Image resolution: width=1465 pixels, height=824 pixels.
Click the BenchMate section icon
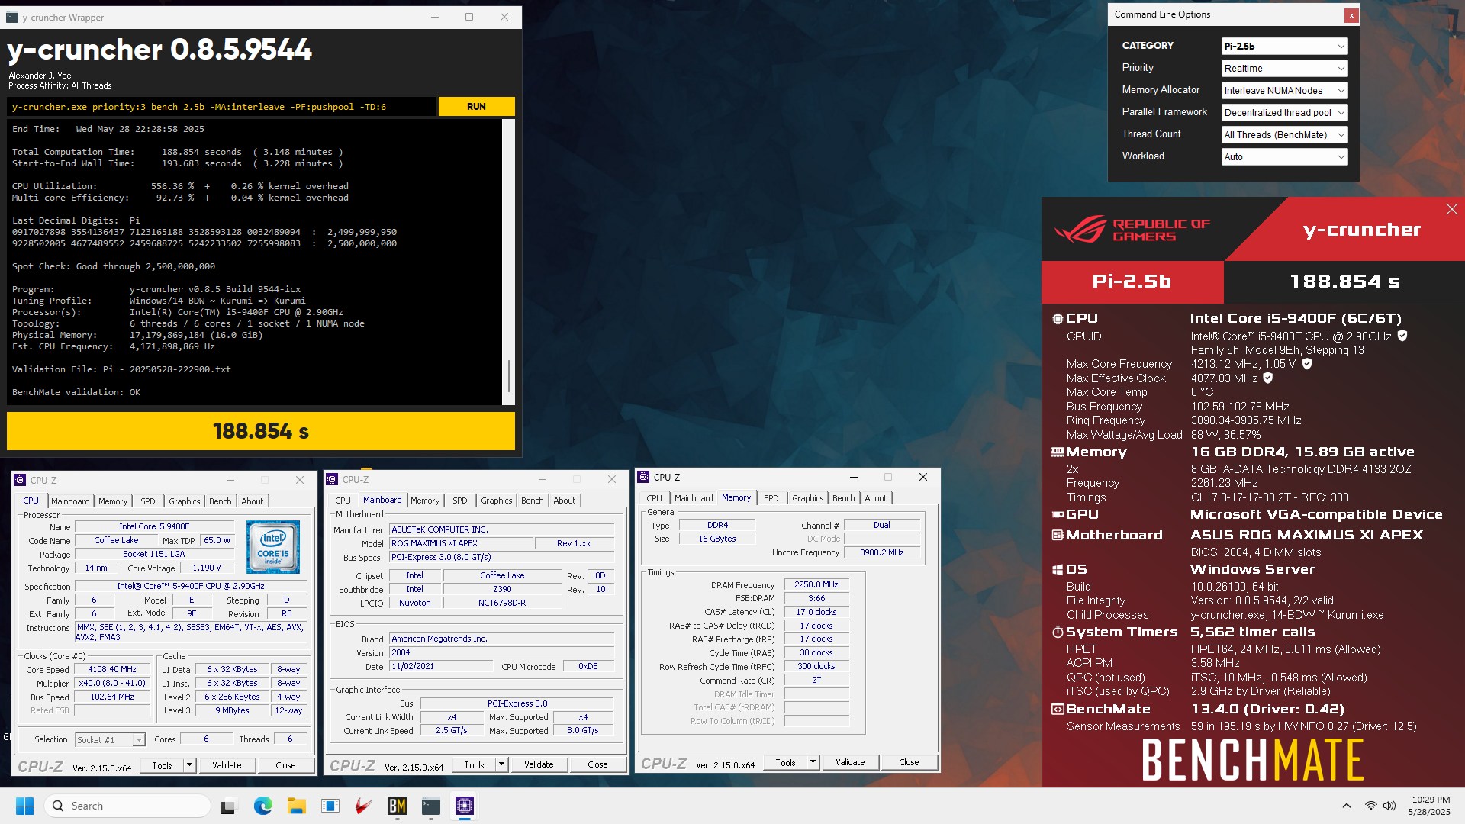(x=1058, y=710)
